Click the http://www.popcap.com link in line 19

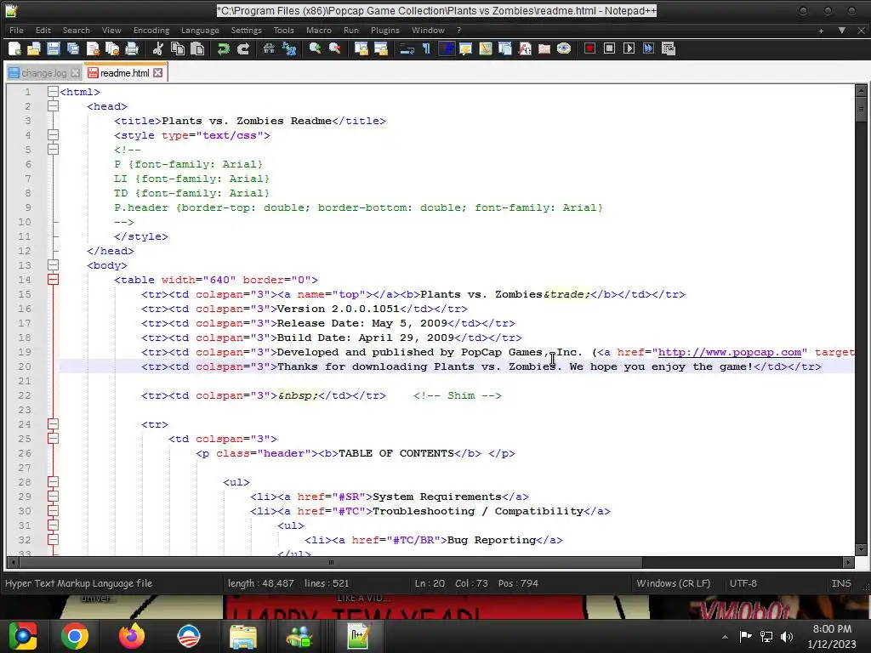(729, 352)
